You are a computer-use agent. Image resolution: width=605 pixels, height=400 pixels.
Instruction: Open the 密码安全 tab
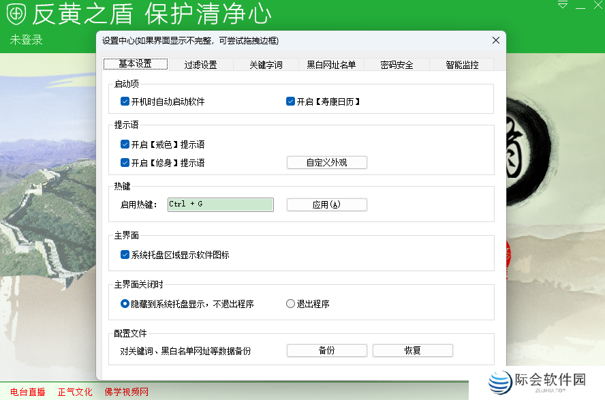point(397,64)
